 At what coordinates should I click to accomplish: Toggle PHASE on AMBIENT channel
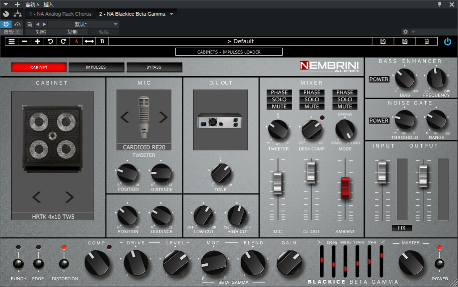coord(345,92)
